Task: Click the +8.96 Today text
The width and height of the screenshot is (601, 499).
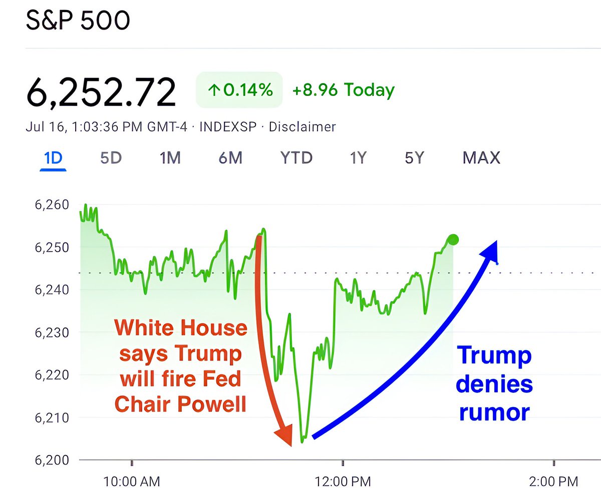Action: 344,90
